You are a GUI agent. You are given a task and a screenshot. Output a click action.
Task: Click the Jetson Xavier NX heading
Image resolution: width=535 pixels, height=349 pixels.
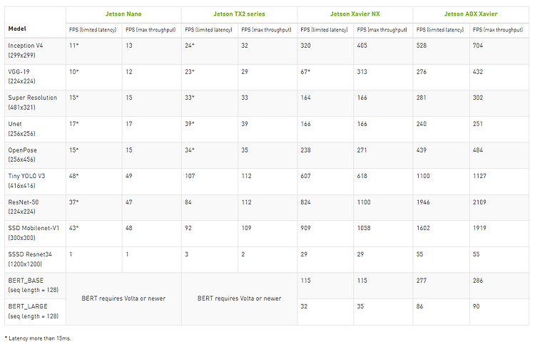click(x=355, y=14)
